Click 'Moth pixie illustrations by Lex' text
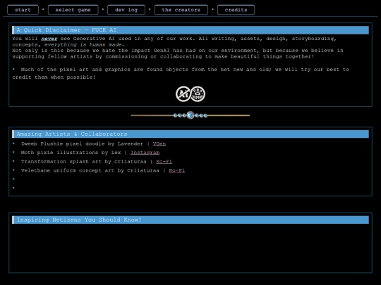This screenshot has width=381, height=285. [71, 153]
